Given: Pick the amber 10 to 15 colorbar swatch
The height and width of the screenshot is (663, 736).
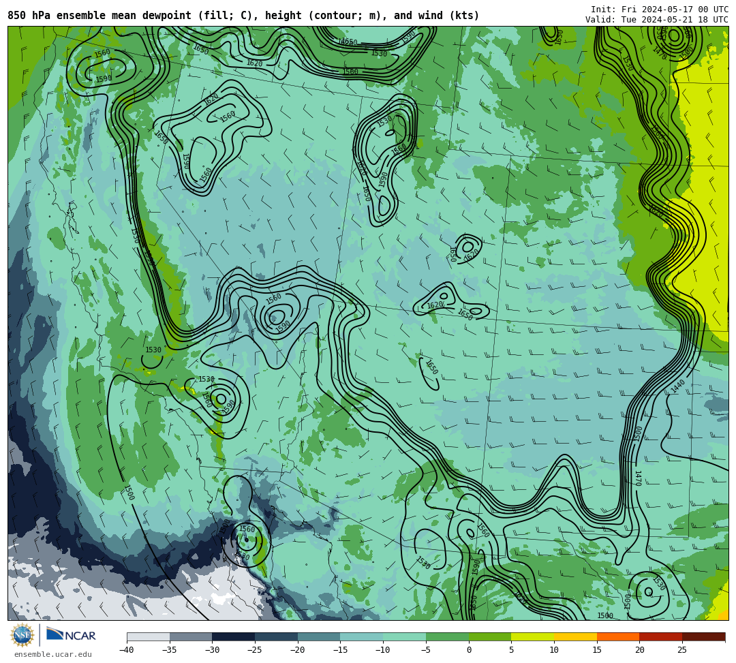Looking at the screenshot, I should click(x=575, y=636).
